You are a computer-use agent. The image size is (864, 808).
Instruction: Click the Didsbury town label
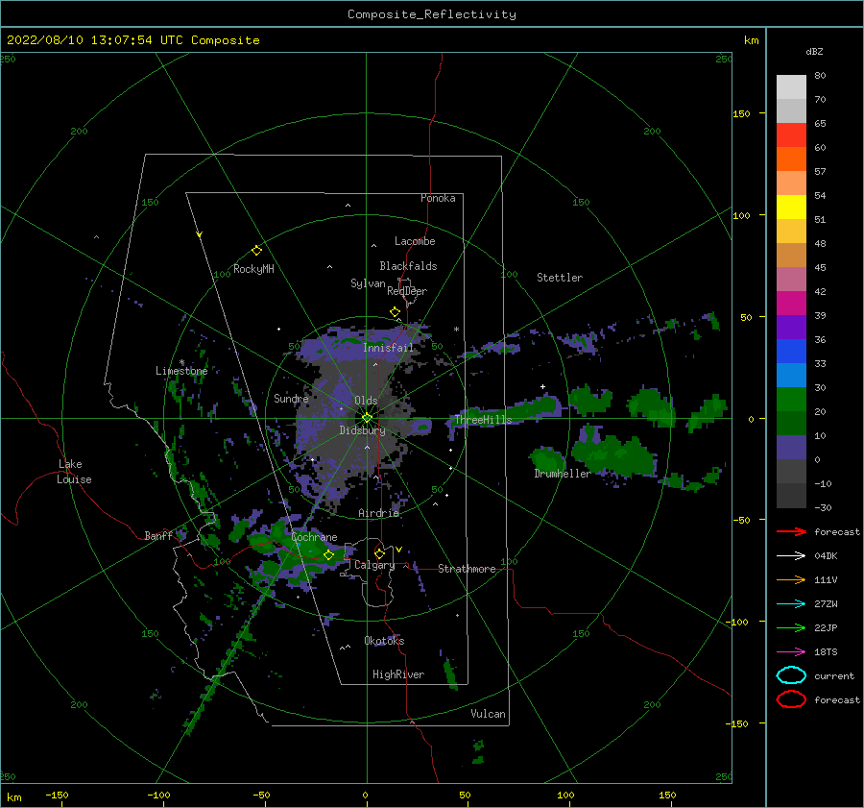click(x=362, y=430)
